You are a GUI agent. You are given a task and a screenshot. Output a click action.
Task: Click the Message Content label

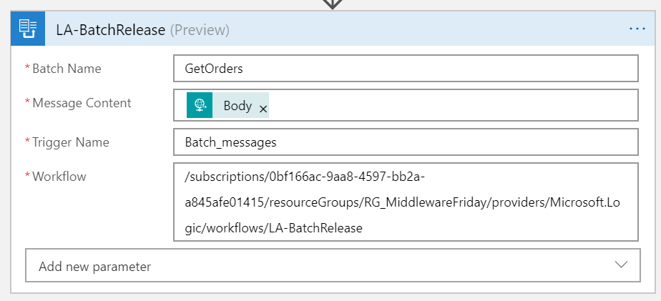coord(82,103)
